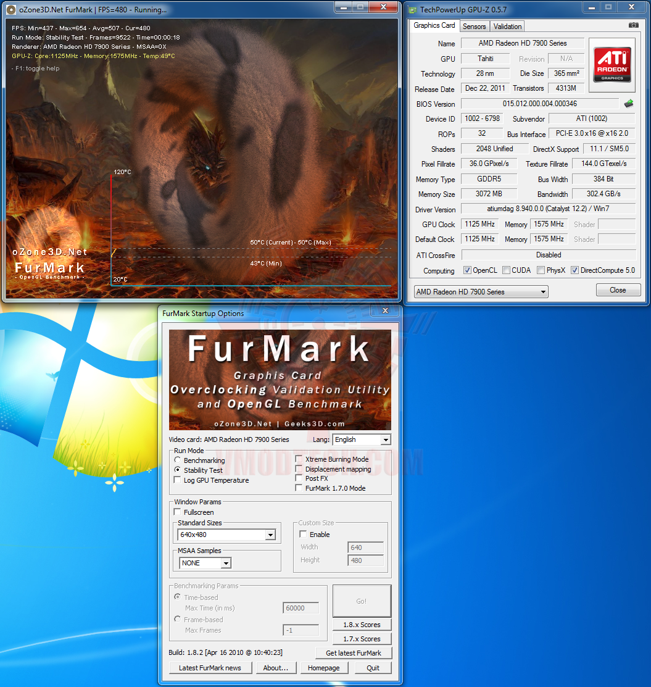Enable FurMark 1.7.0 Mode
This screenshot has height=687, width=651.
(x=299, y=488)
